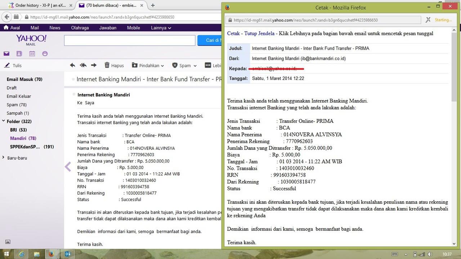Open Jawaban in the Yahoo navigation bar

[108, 28]
